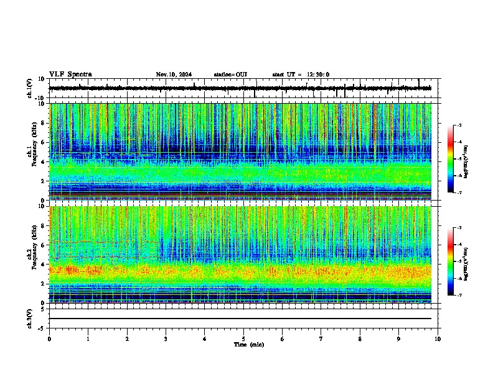Click the ch.3 flat line trace
The width and height of the screenshot is (493, 380).
240,319
